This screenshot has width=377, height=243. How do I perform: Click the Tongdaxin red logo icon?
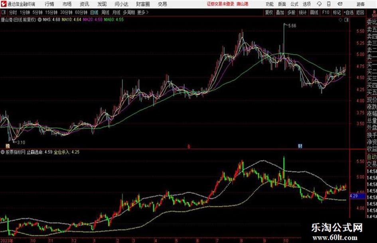4,4
